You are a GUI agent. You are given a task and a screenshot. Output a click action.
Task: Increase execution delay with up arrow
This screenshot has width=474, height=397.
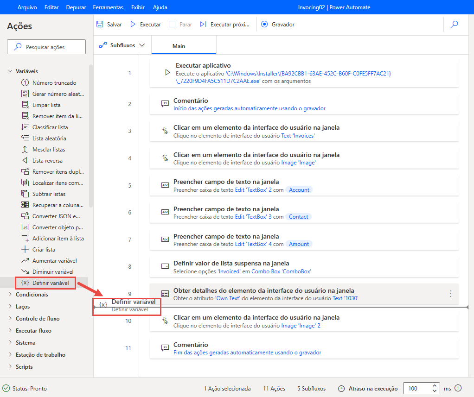[x=435, y=386]
